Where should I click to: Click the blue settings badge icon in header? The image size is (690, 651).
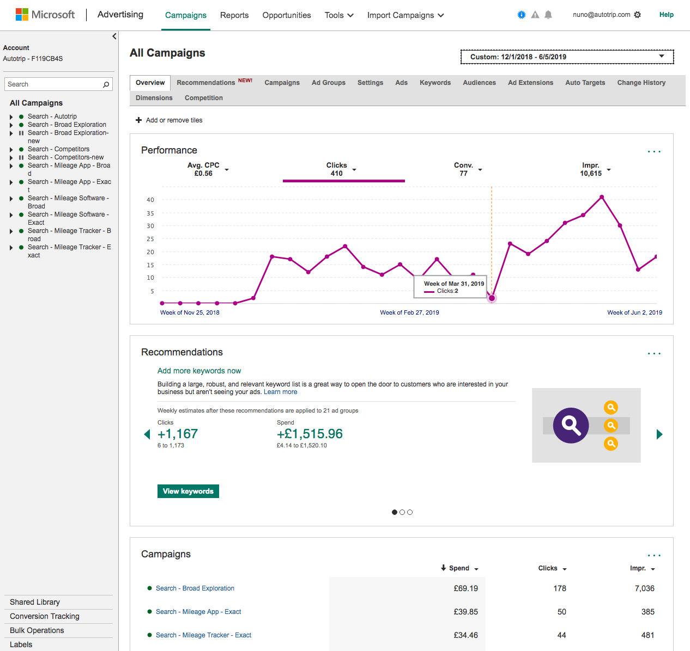coord(522,15)
